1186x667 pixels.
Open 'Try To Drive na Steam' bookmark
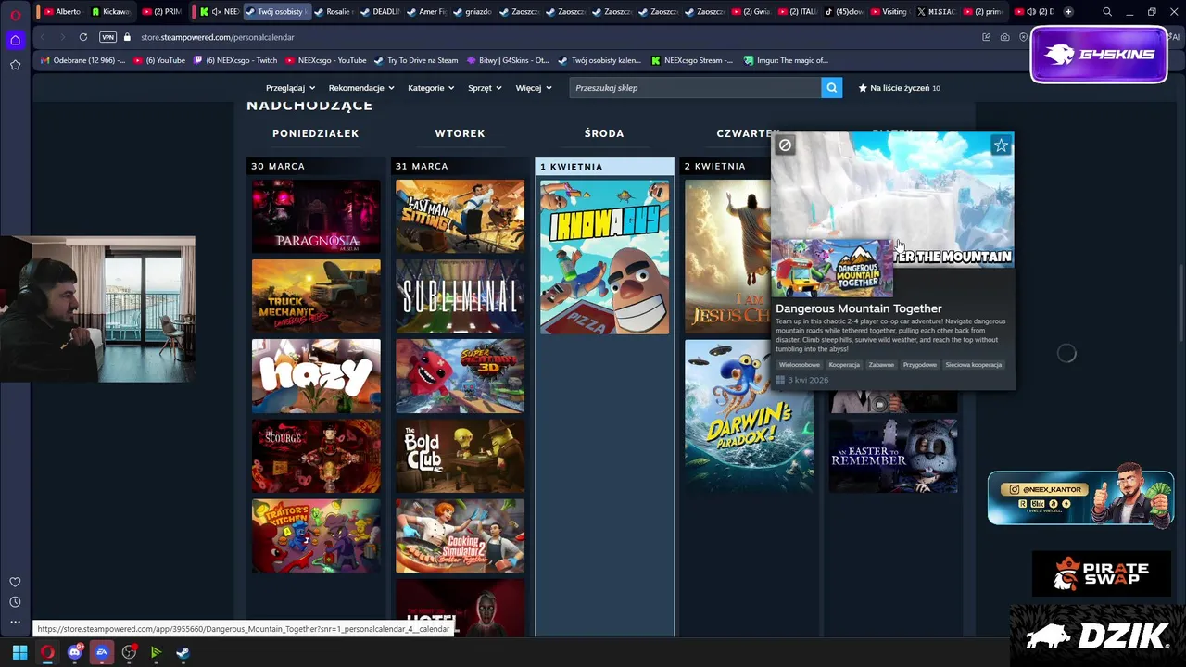coord(416,60)
